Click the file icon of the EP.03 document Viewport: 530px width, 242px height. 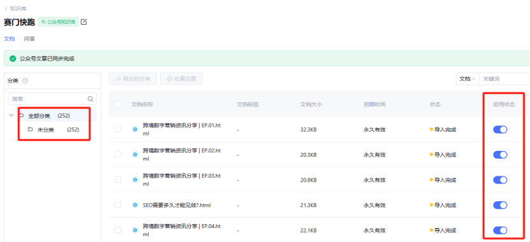pyautogui.click(x=135, y=180)
